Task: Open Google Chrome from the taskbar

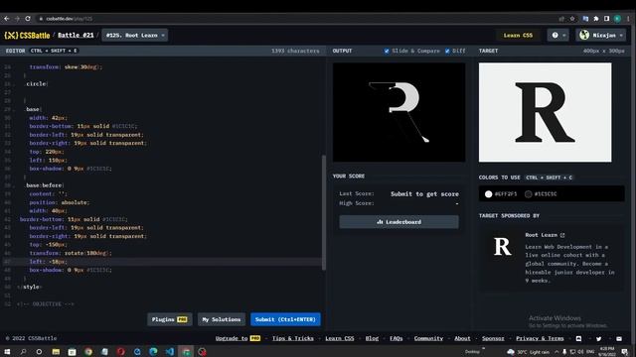Action: pyautogui.click(x=88, y=351)
